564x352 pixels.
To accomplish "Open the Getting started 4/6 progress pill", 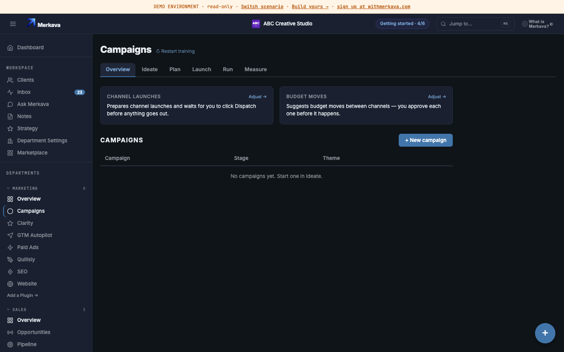I will pos(402,24).
